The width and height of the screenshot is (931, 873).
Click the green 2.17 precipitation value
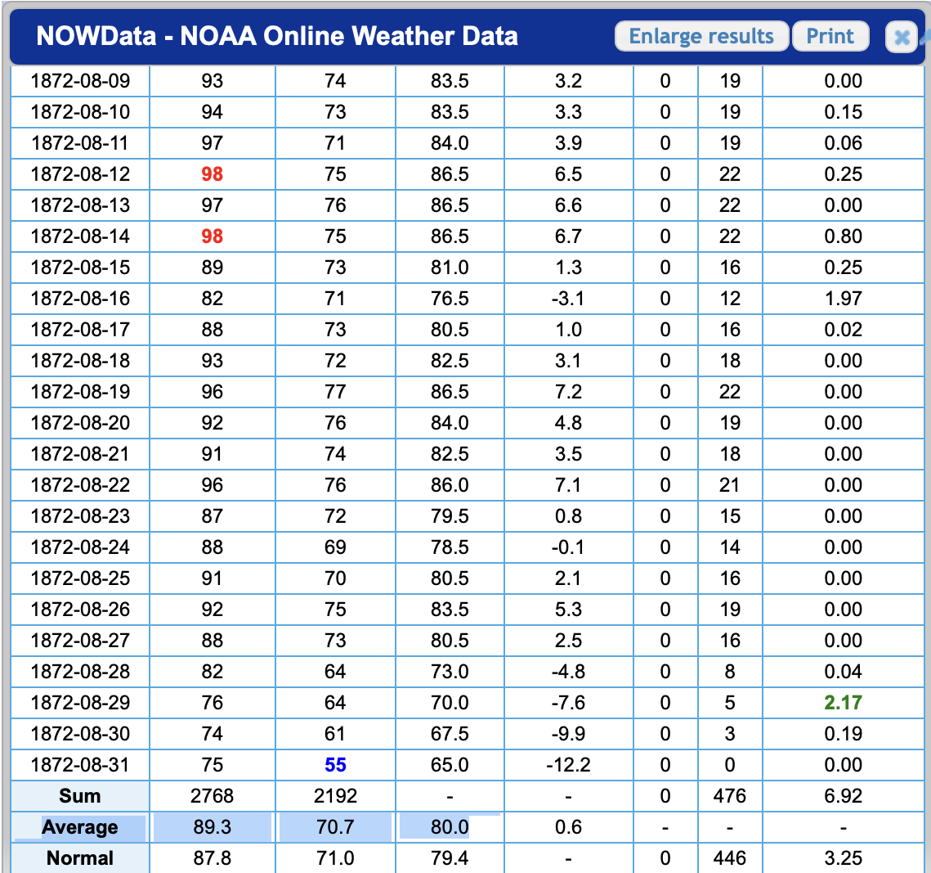(843, 703)
